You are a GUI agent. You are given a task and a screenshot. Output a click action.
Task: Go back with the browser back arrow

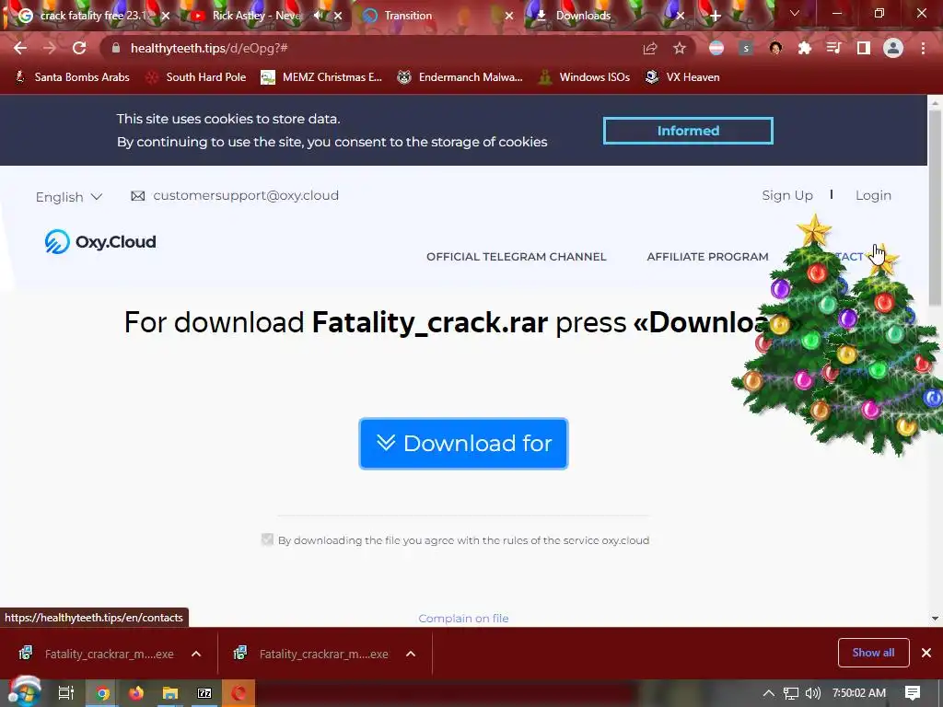20,48
